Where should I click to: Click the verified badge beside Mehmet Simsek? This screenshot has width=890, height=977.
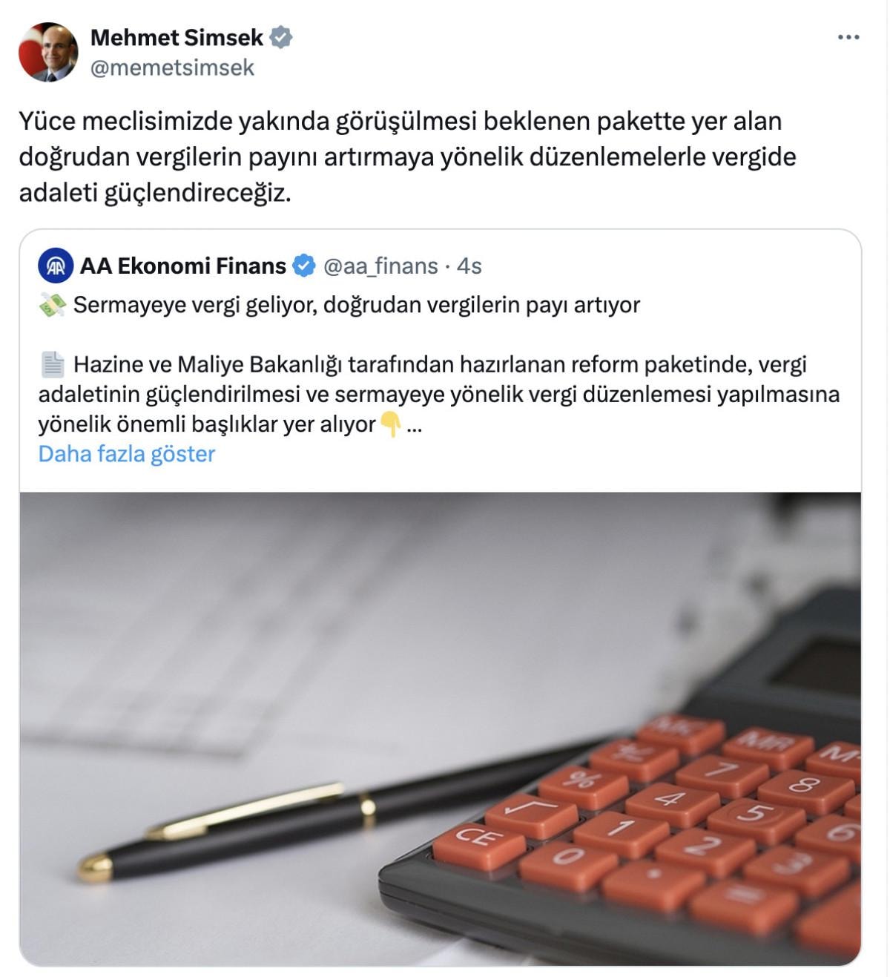click(x=280, y=37)
